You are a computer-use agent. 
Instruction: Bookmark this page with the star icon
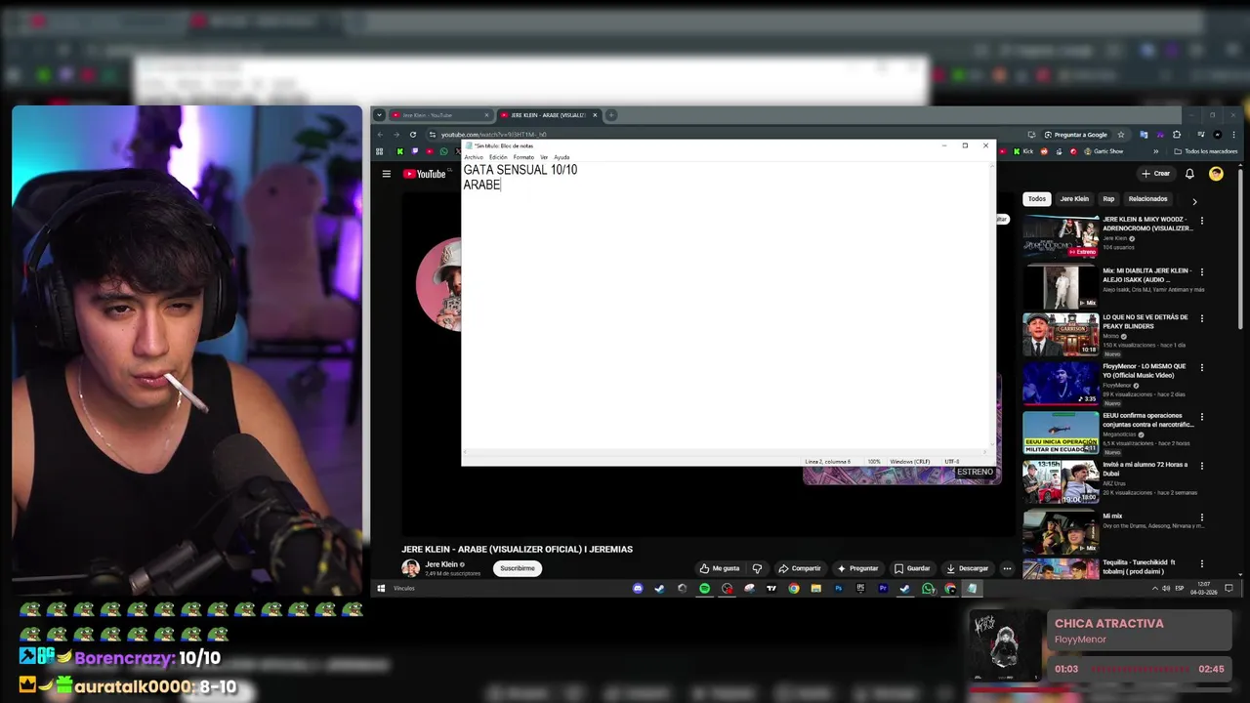pyautogui.click(x=1121, y=135)
